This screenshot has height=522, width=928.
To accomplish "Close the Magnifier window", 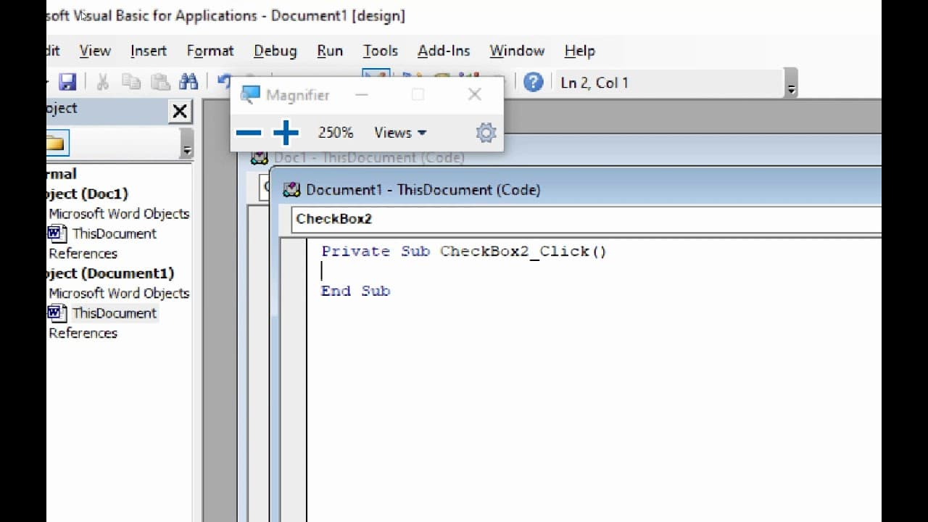I will pos(474,95).
